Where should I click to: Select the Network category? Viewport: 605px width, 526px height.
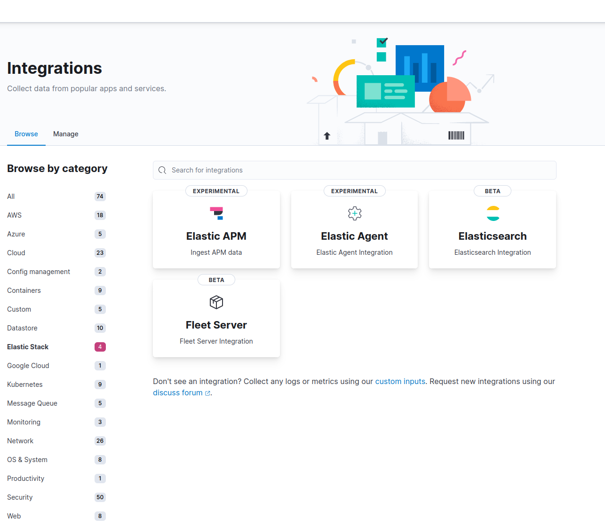56,441
